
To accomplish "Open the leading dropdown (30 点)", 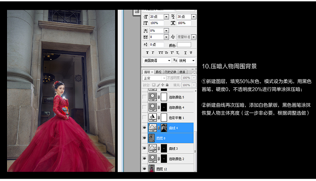I will [x=194, y=17].
